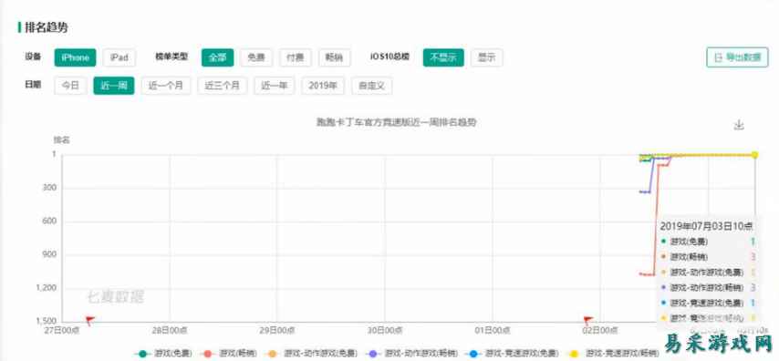Screen dimensions: 779x361
Task: Click the 排名 y-axis title
Action: click(62, 140)
